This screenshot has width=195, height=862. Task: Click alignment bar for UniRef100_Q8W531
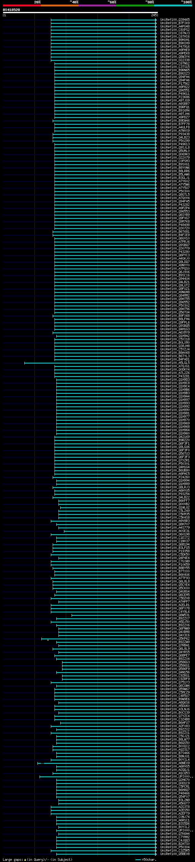(x=114, y=615)
